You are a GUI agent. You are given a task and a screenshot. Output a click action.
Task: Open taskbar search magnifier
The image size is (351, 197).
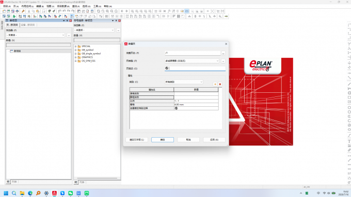[14, 193]
